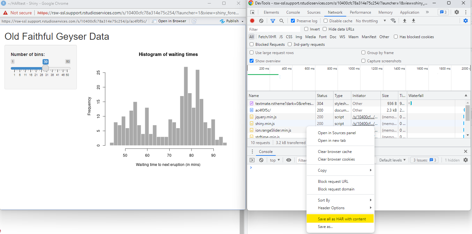Expand the Default levels console dropdown

point(392,160)
